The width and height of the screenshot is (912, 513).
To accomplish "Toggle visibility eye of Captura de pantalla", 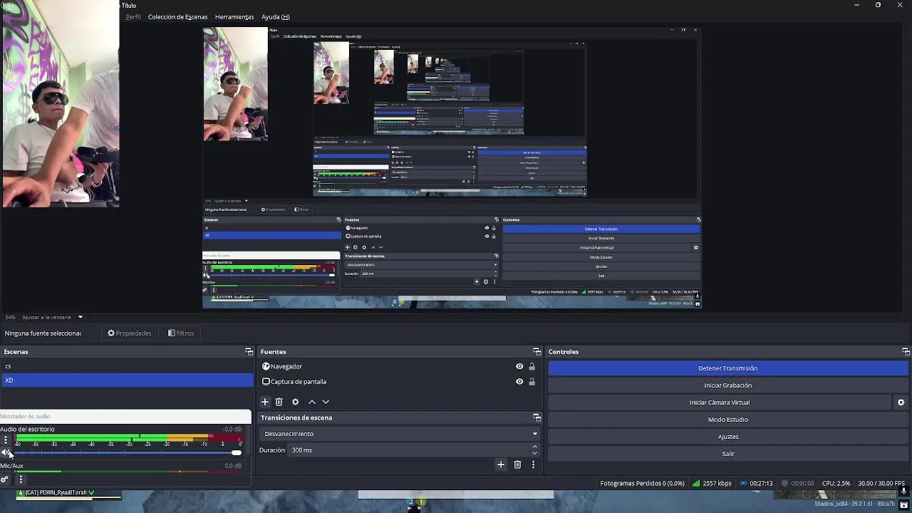I will tap(519, 382).
